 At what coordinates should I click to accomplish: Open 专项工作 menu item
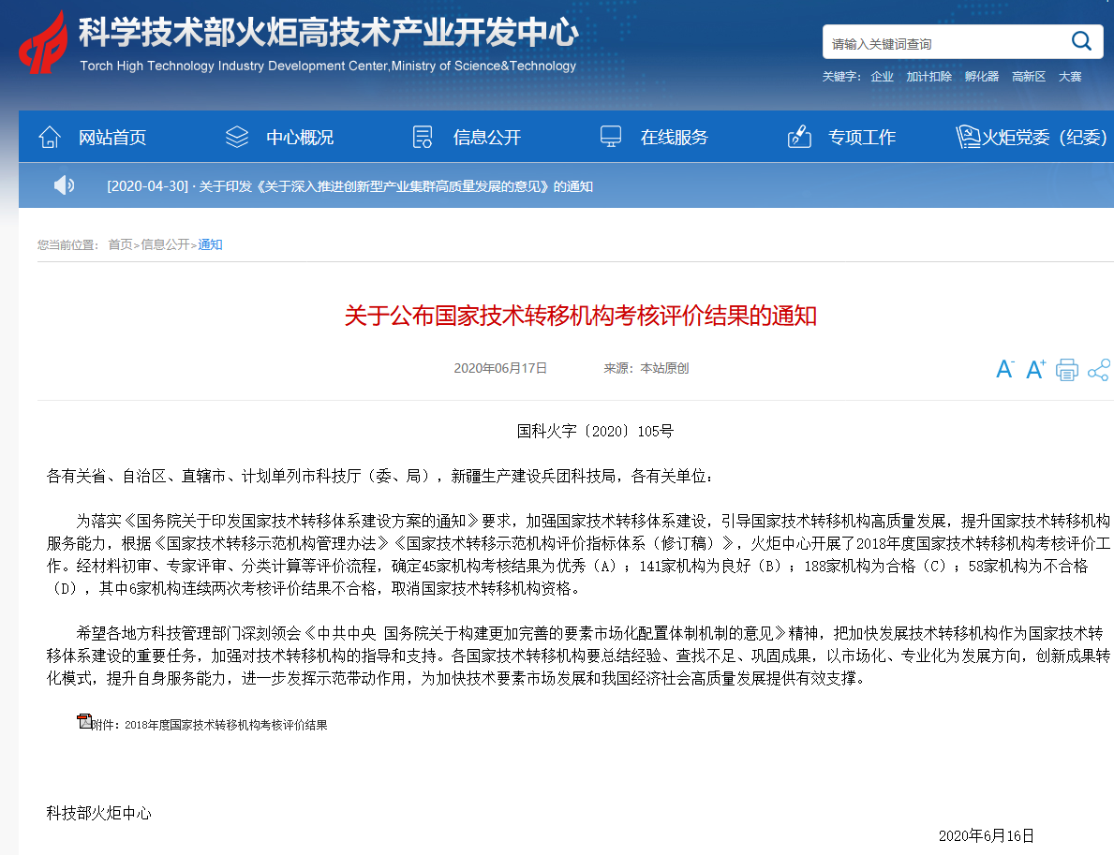tap(862, 137)
